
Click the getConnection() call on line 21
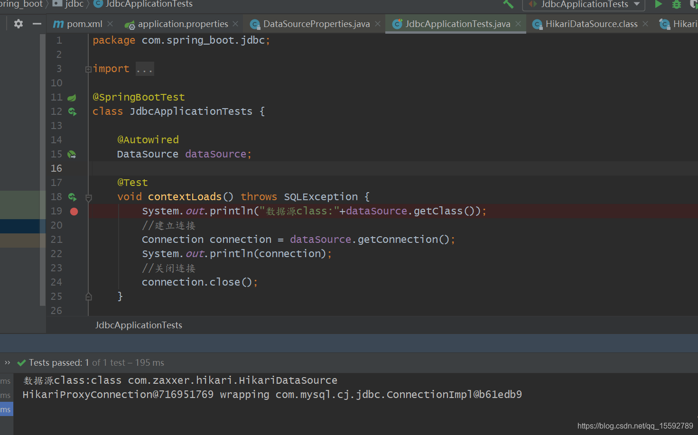[403, 240]
